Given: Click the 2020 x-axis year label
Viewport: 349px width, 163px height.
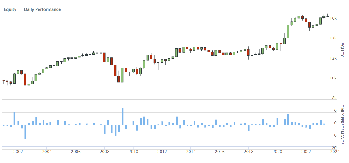Looking at the screenshot, I should 277,152.
